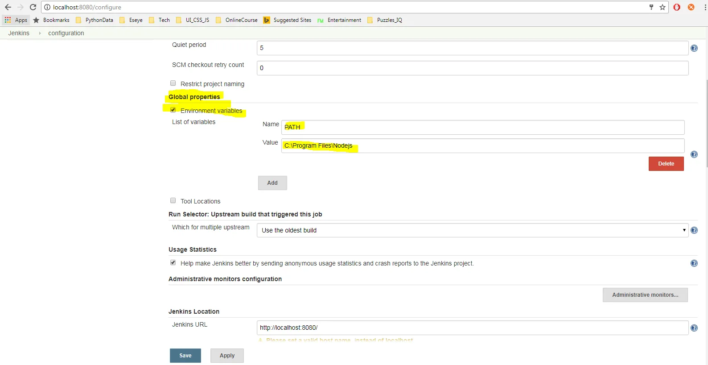The image size is (708, 365).
Task: Open the Which for multiple upstream dropdown
Action: (x=473, y=230)
